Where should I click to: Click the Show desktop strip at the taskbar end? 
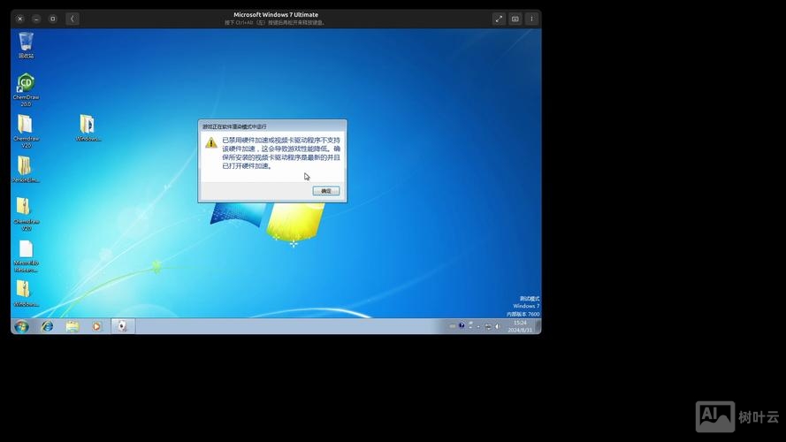(x=538, y=326)
